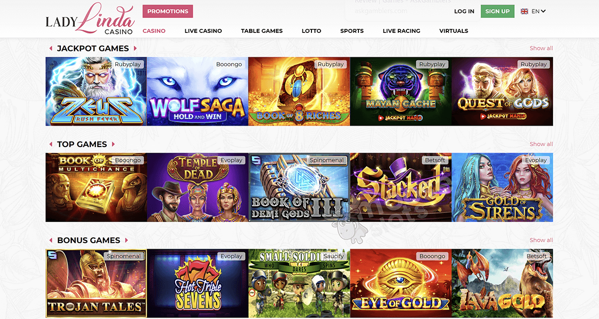Click the UK flag language icon
Screen dimensions: 599x319
pos(524,11)
